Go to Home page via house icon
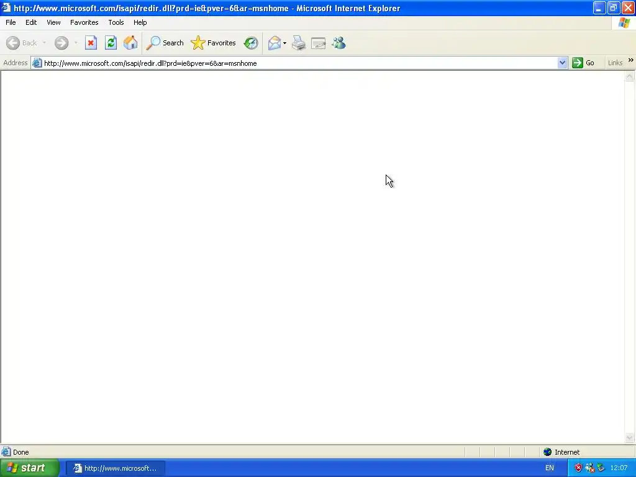Image resolution: width=636 pixels, height=477 pixels. [130, 43]
